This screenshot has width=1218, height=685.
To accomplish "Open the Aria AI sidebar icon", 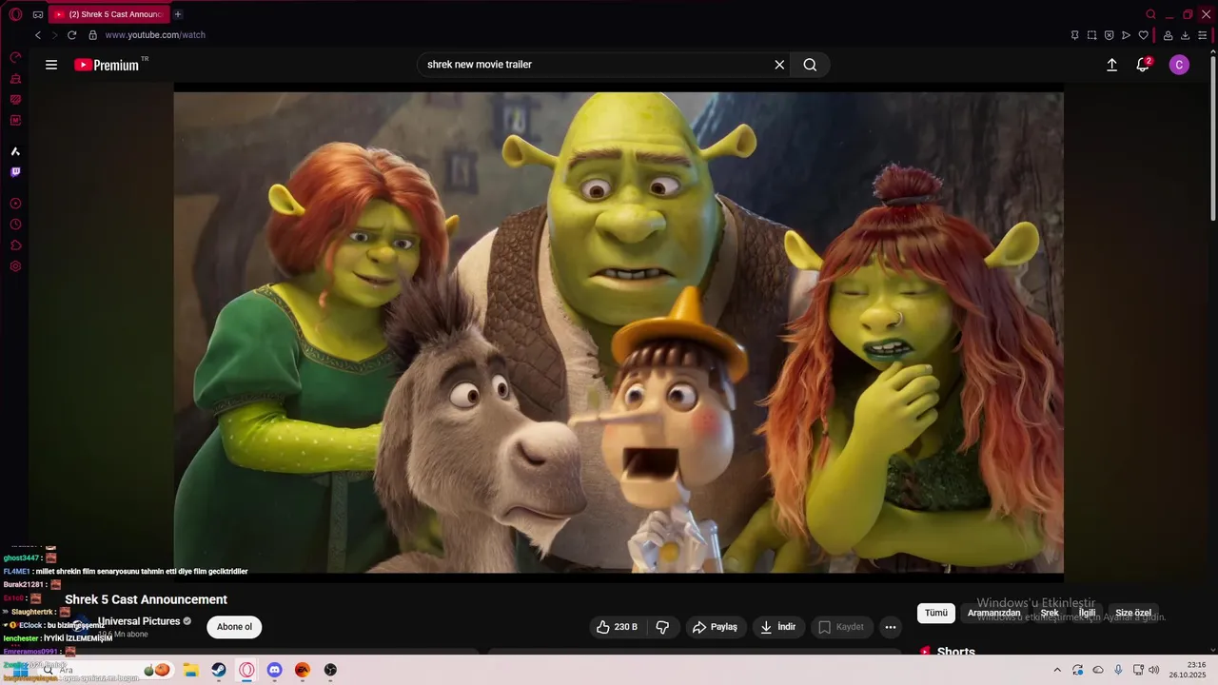I will (x=15, y=151).
